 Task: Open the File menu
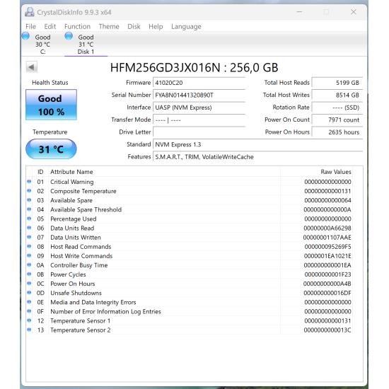click(x=30, y=27)
